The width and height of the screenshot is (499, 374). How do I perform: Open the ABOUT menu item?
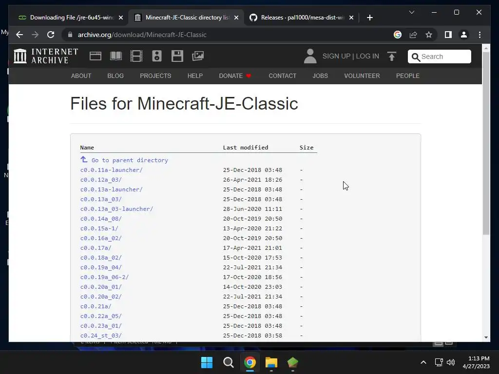81,76
